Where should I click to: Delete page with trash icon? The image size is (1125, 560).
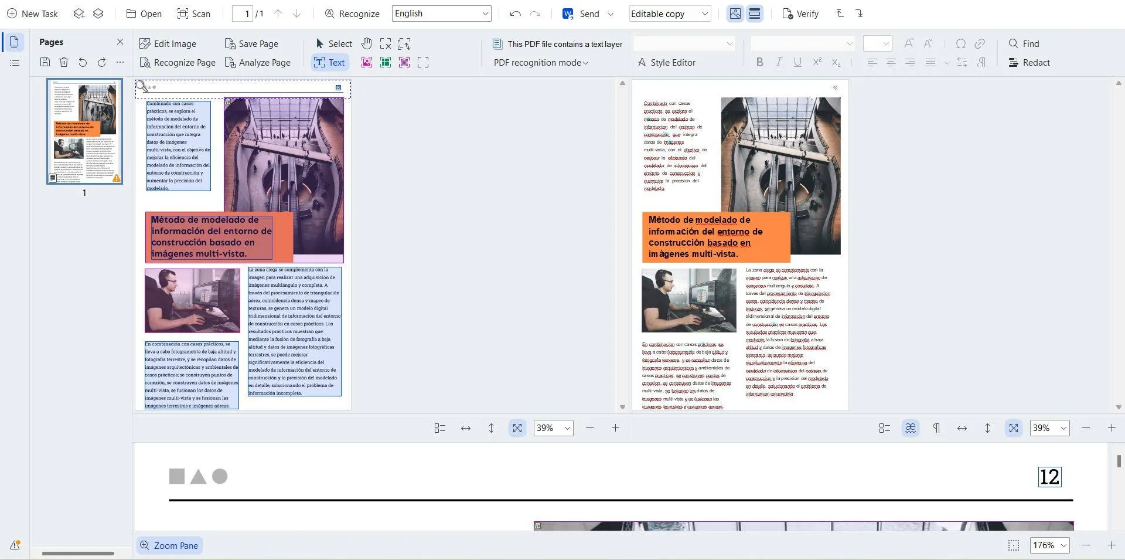point(64,62)
